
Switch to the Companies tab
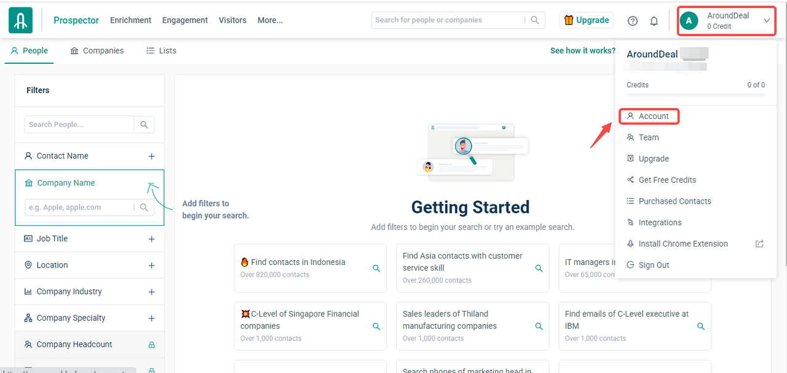point(97,51)
